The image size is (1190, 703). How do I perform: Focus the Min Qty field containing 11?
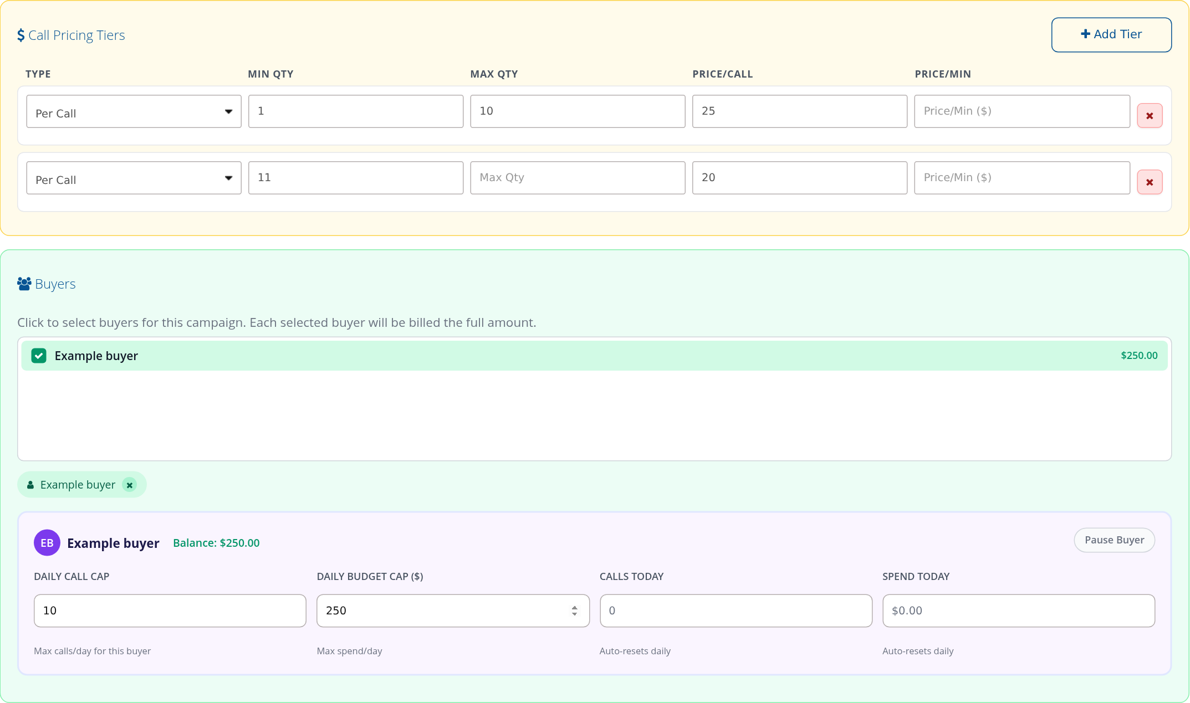tap(356, 178)
